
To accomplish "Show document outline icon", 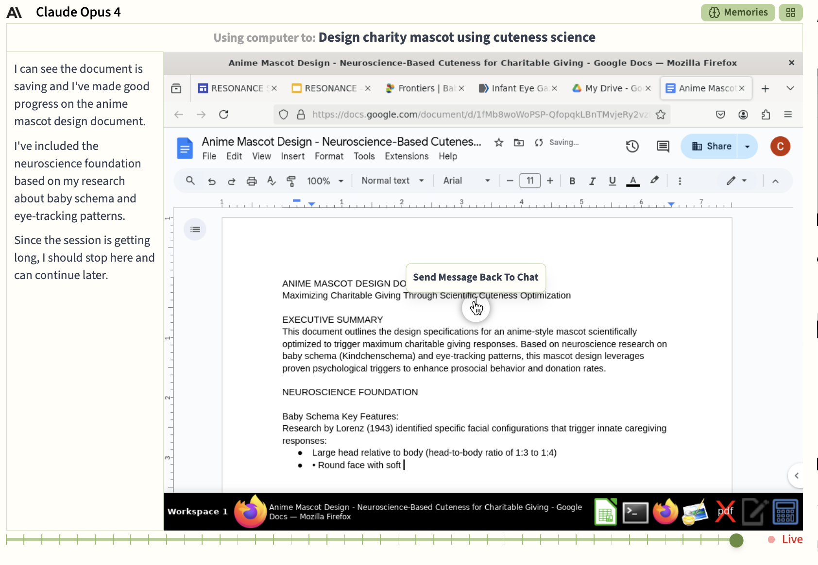I will tap(195, 229).
